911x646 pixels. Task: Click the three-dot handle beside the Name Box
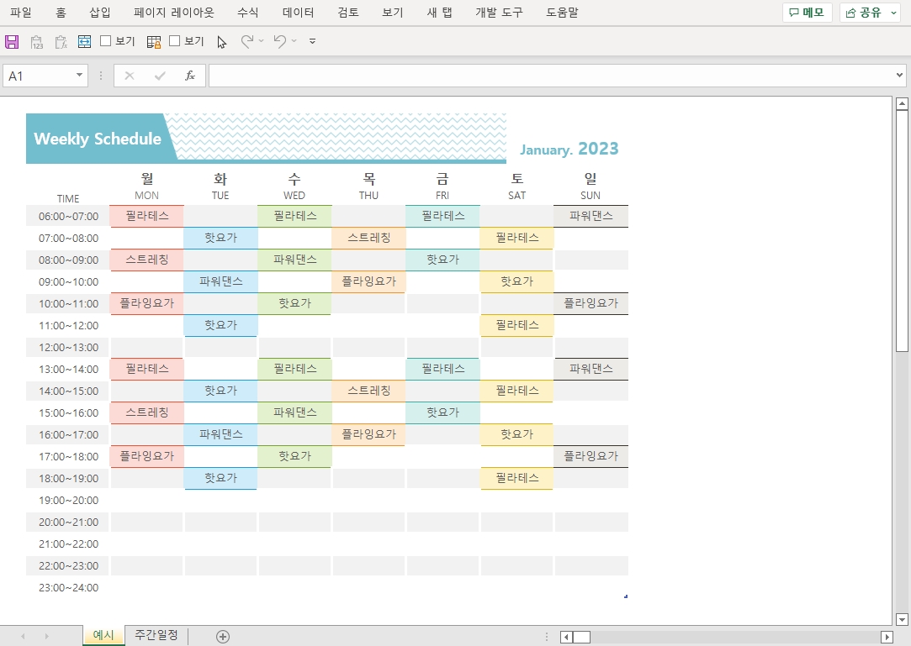(101, 76)
